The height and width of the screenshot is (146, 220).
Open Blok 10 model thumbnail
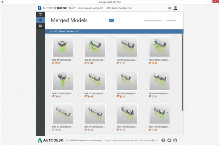point(63,113)
